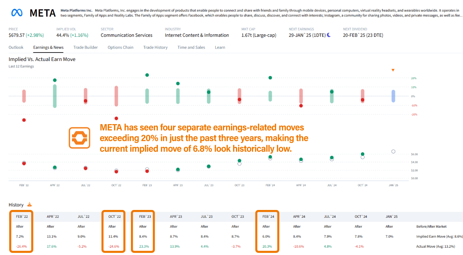Click the 7.0% implied move for JAN`25
The height and width of the screenshot is (255, 463).
click(x=390, y=236)
